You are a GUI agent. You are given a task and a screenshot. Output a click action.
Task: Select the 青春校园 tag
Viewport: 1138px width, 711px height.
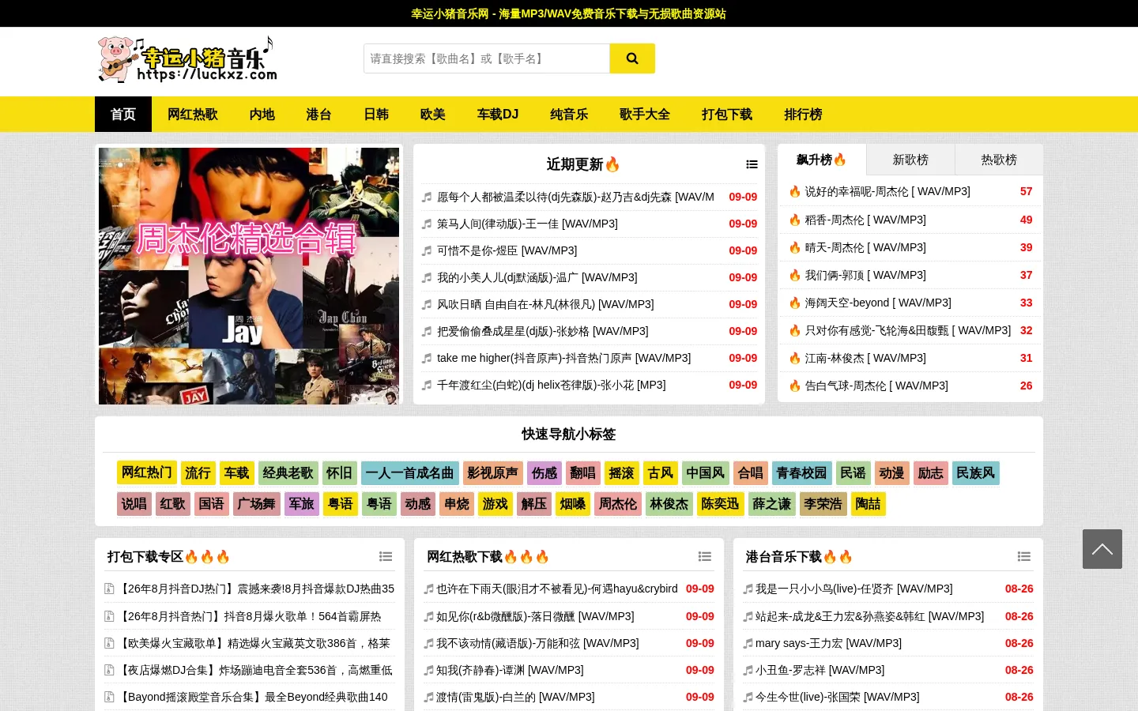802,473
